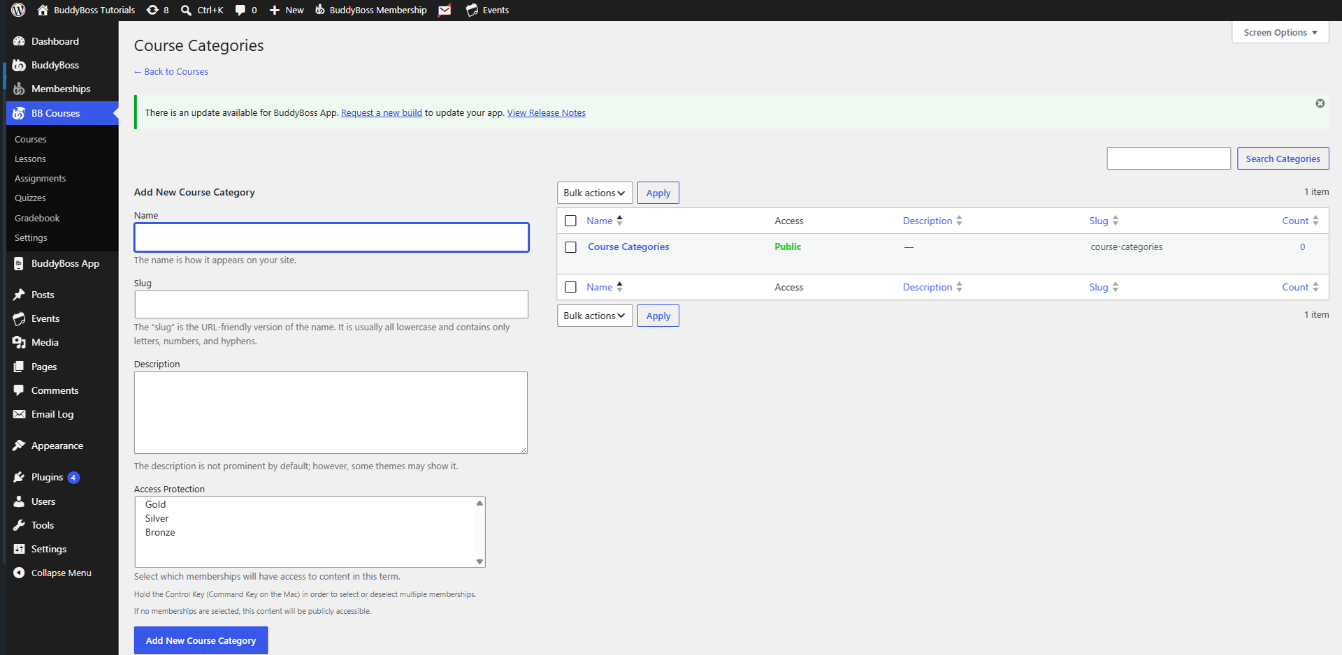Click the Search Categories button
Image resolution: width=1342 pixels, height=655 pixels.
point(1283,159)
